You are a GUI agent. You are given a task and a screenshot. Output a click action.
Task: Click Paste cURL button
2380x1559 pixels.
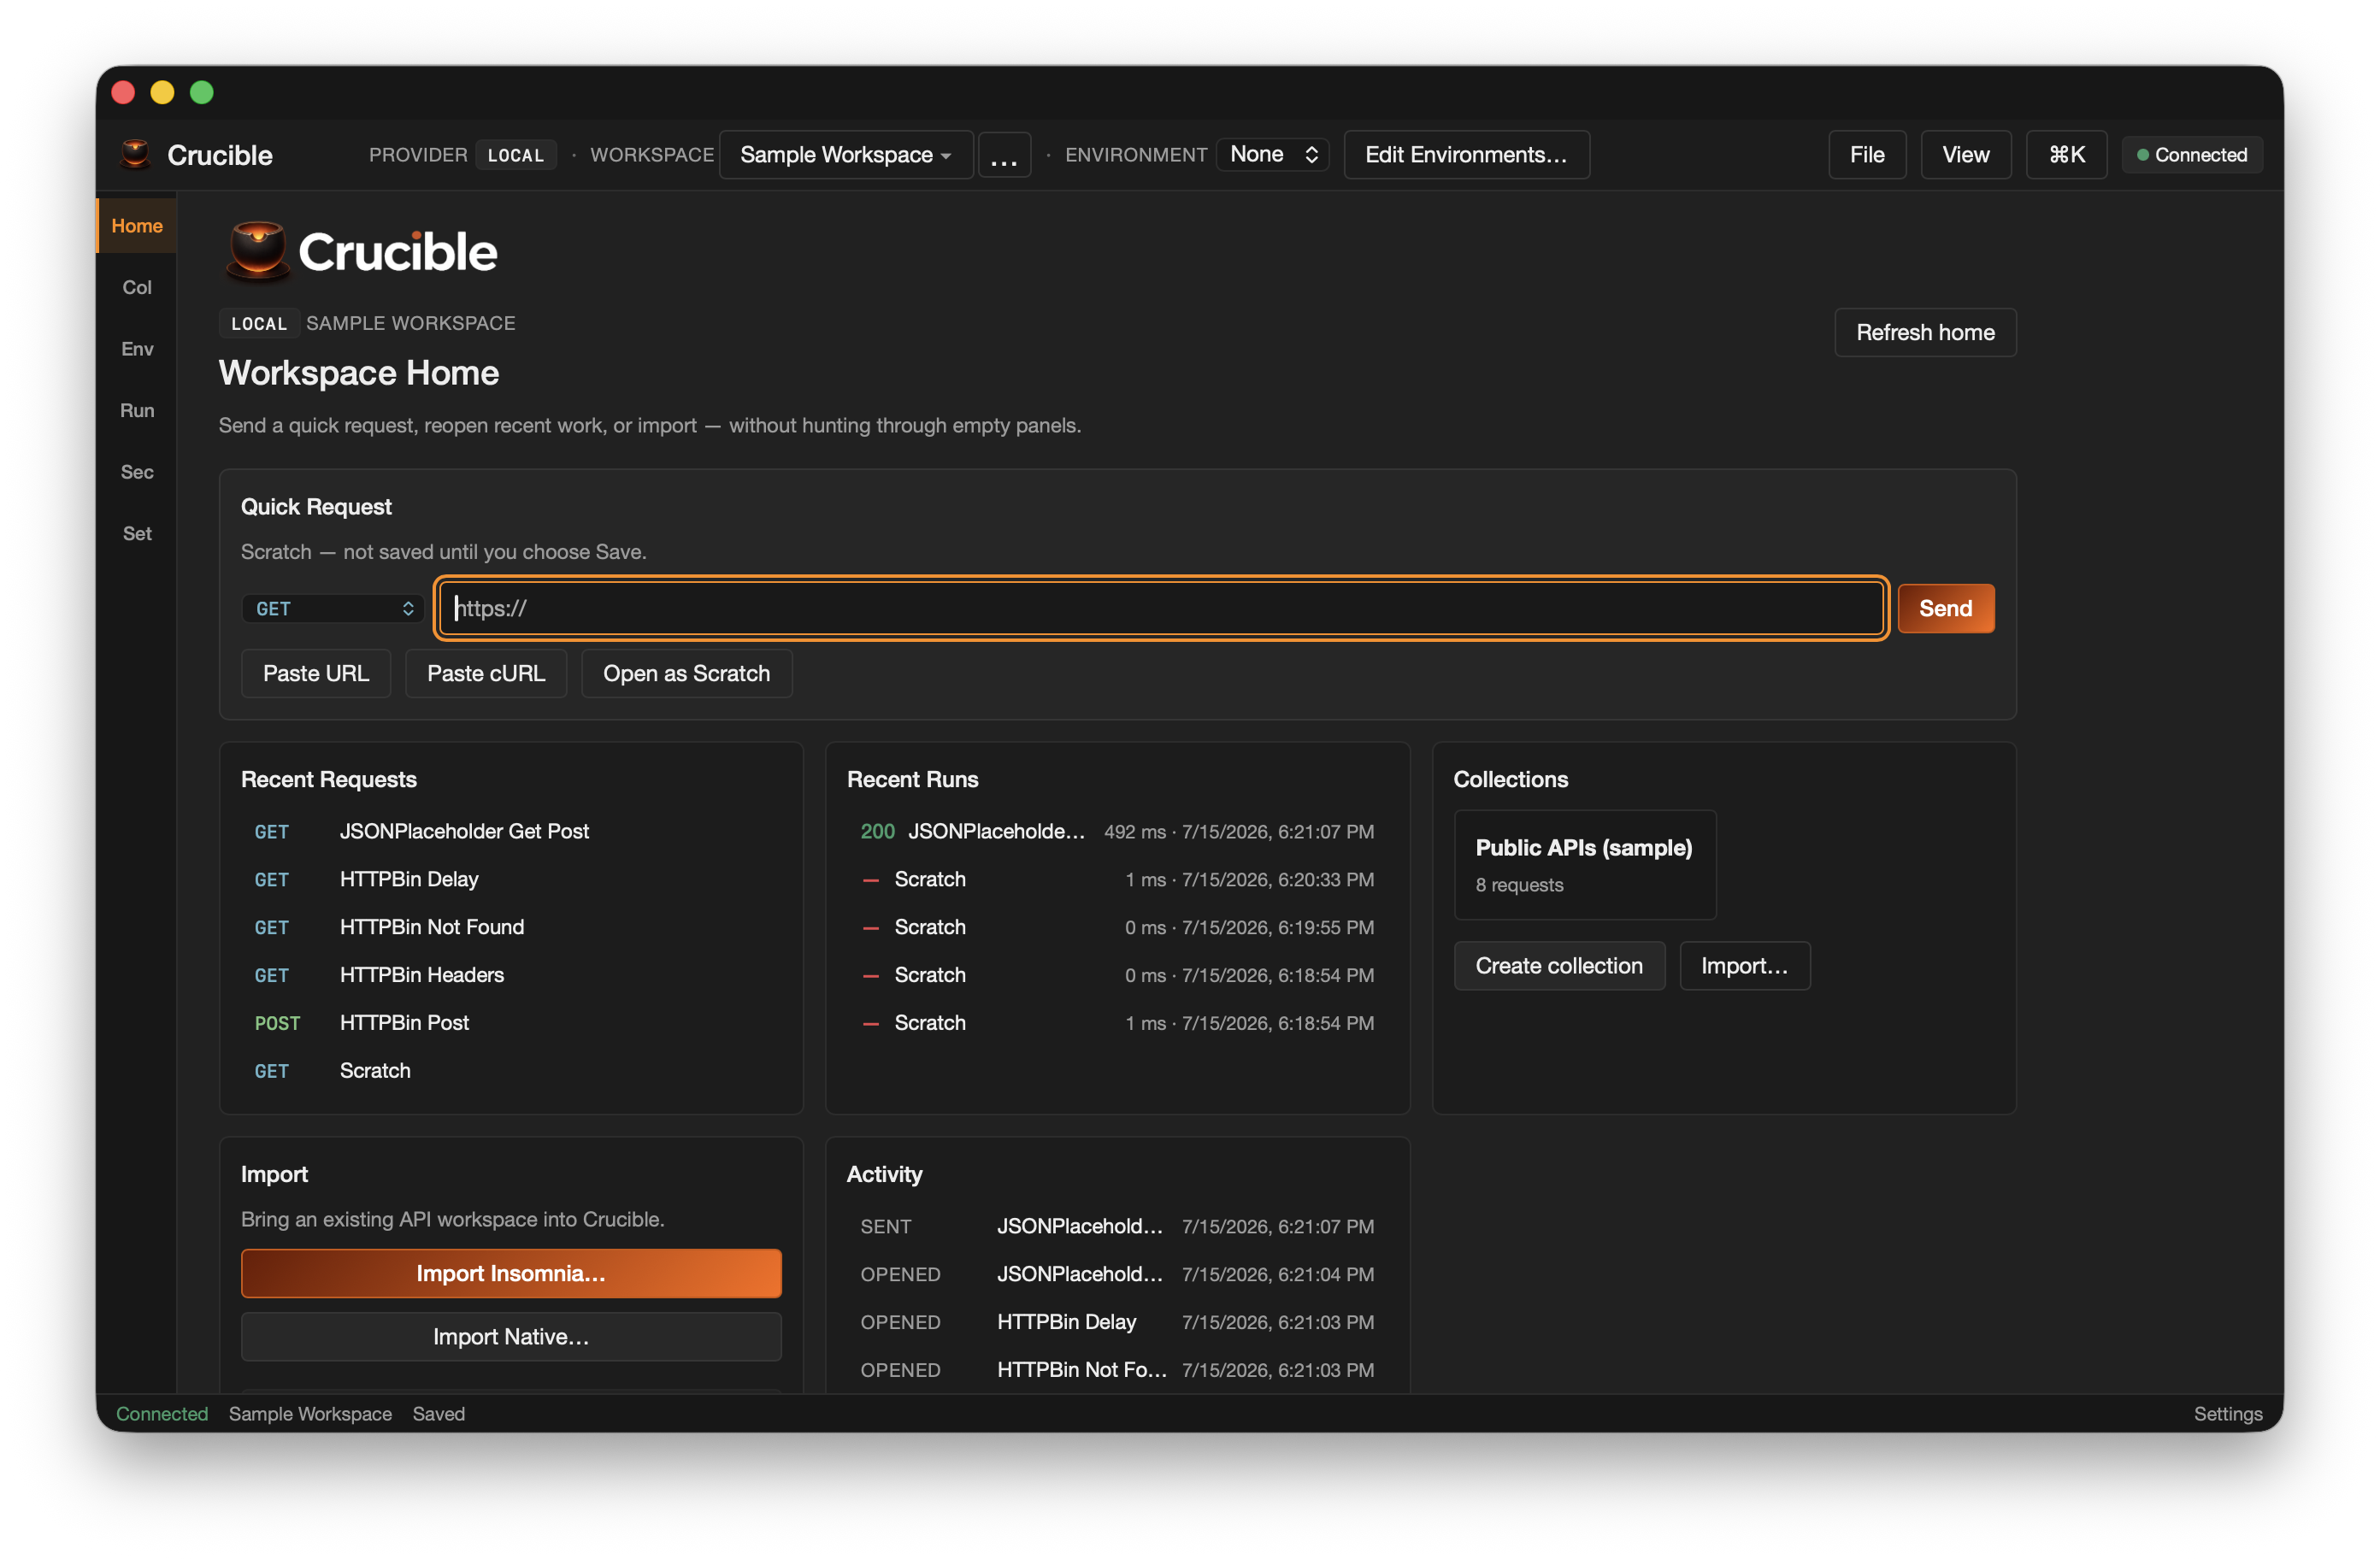coord(486,673)
